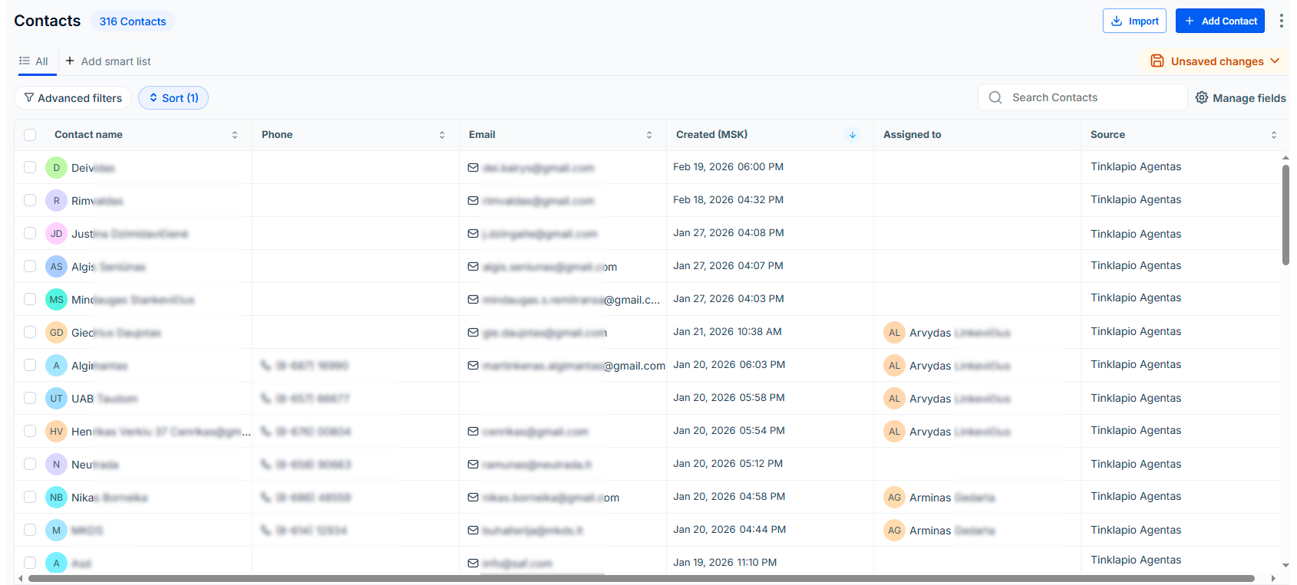This screenshot has height=585, width=1297.
Task: Select the checkbox for Deiv row
Action: point(30,167)
